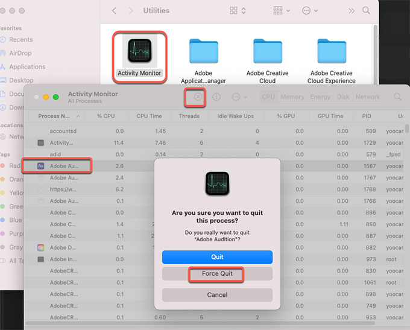Open the Adobe Application Manager folder
This screenshot has height=330, width=410.
[203, 61]
